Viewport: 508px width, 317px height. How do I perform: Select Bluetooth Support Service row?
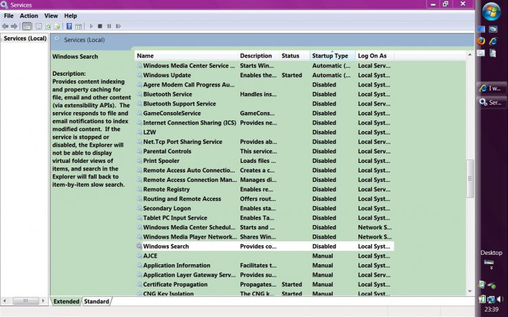pyautogui.click(x=264, y=103)
